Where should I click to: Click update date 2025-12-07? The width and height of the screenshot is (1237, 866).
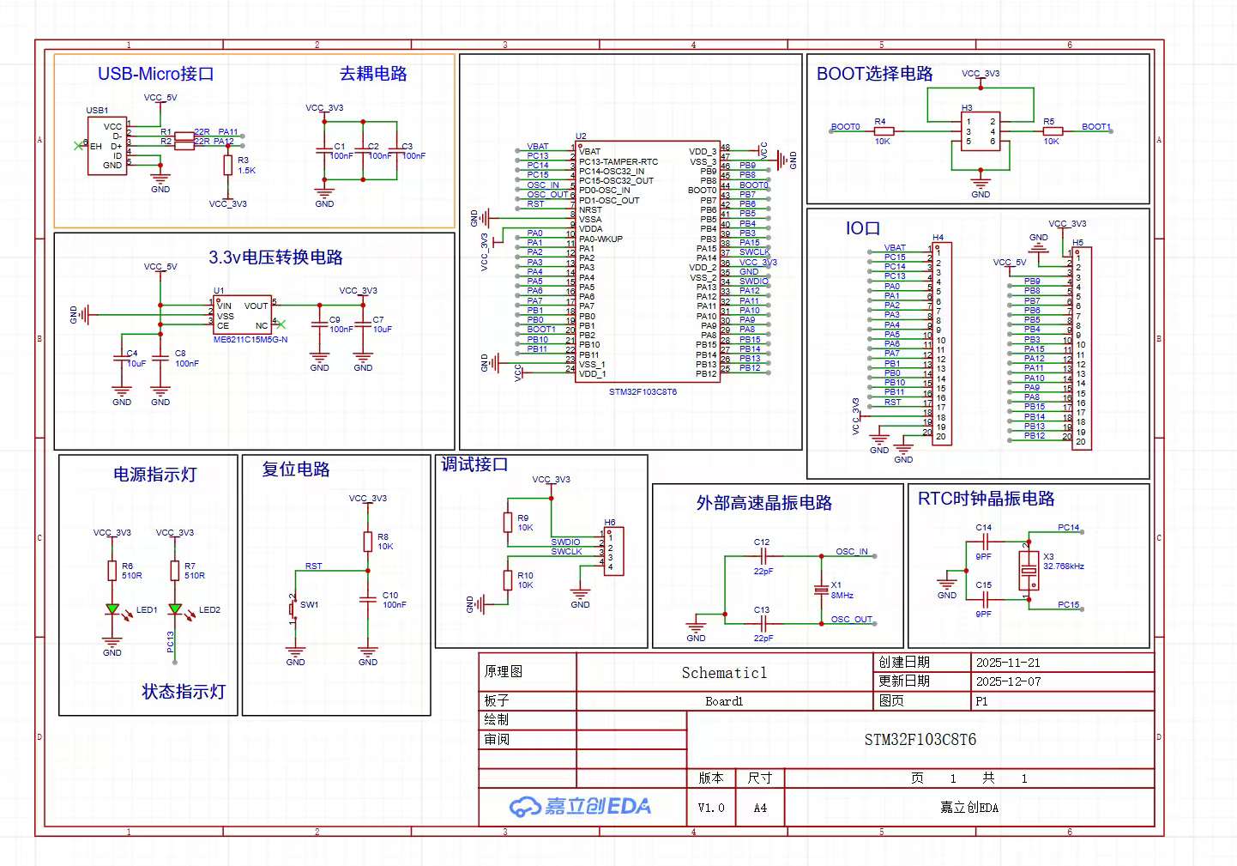tap(1008, 681)
